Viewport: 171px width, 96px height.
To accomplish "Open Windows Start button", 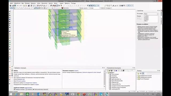I will click(11, 94).
